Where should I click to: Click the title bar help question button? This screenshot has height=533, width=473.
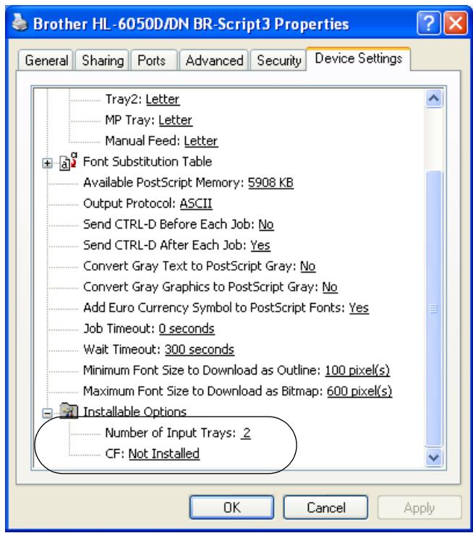point(429,23)
